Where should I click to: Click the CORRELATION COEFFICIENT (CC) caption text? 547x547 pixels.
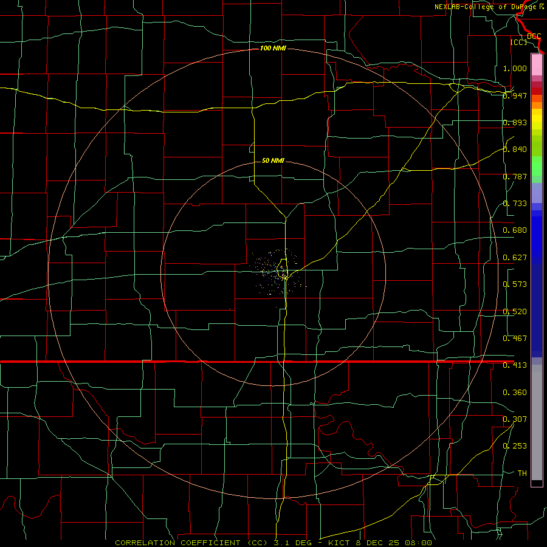191,543
